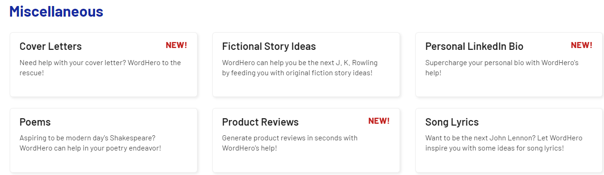Open the Product Reviews card
This screenshot has width=604, height=175.
point(306,140)
